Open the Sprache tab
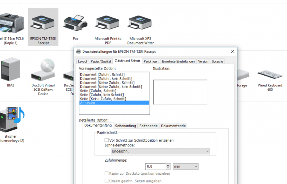This screenshot has width=287, height=184. coord(218,62)
